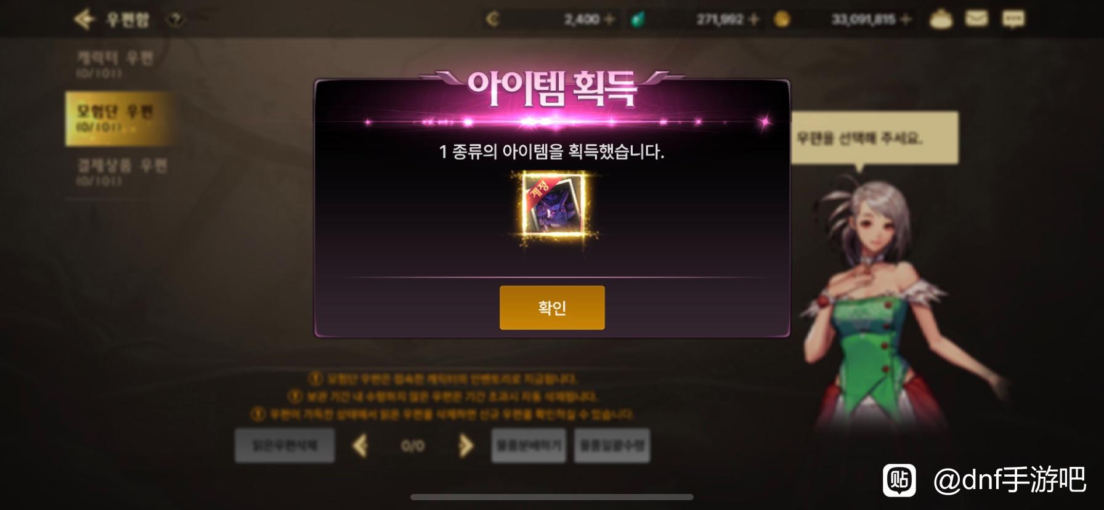Screen dimensions: 1104x510
Task: Open the inventory pouch icon
Action: click(x=940, y=19)
